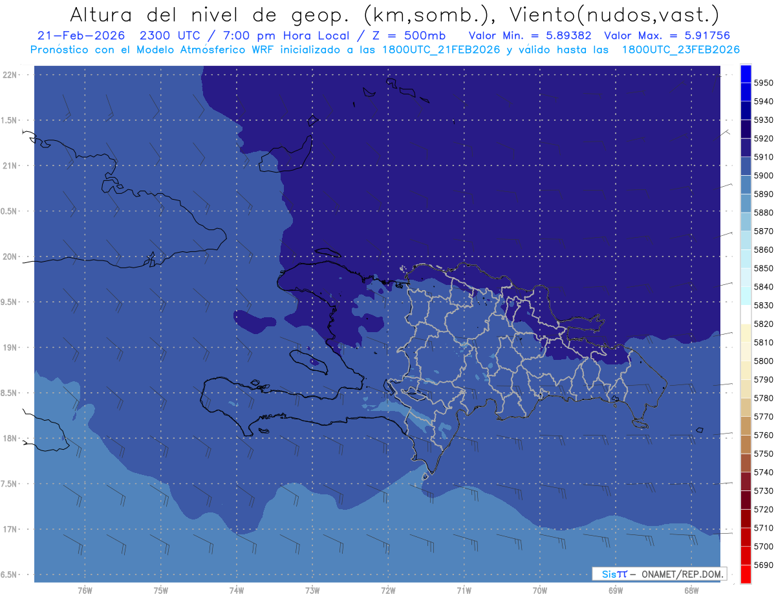
Task: Click the '72W' longitude label
Action: pos(388,591)
